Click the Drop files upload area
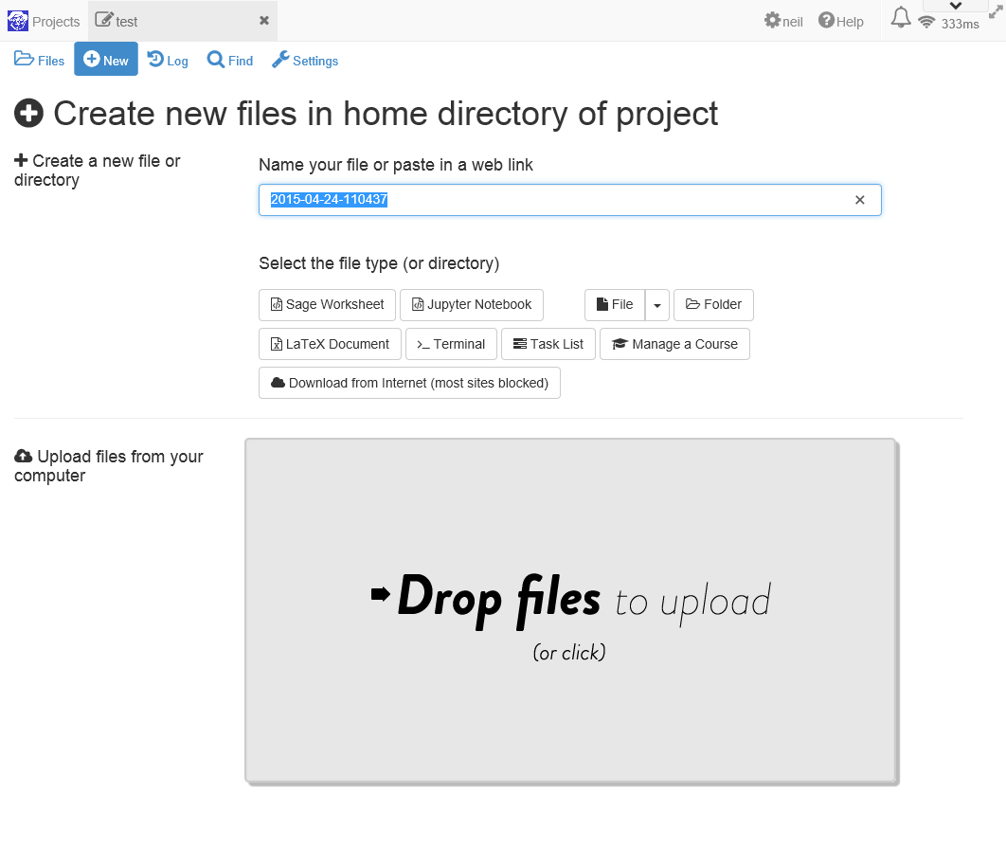The image size is (1006, 848). tap(570, 611)
